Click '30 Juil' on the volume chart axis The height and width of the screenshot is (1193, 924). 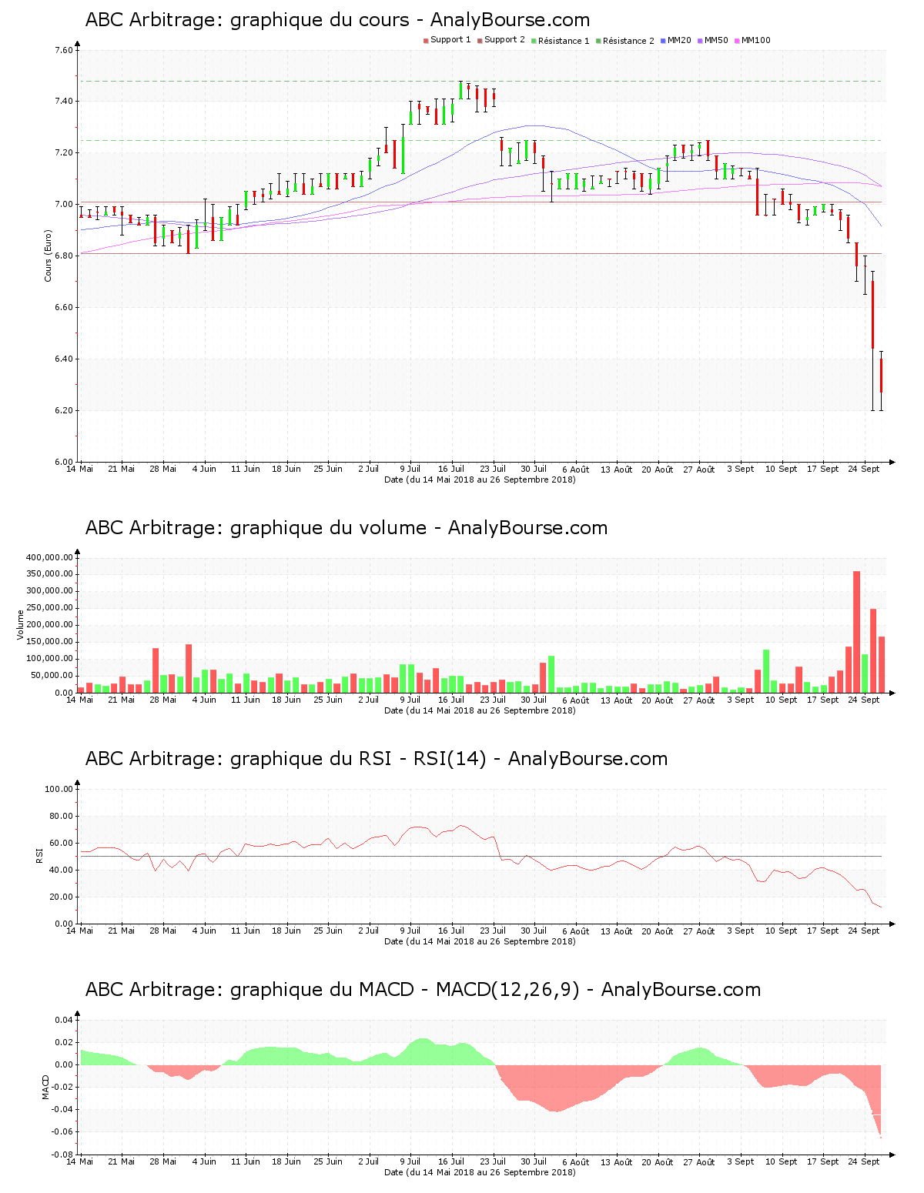point(534,700)
